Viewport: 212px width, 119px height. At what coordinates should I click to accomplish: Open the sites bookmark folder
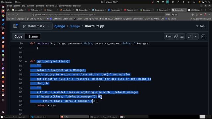[x=11, y=19]
